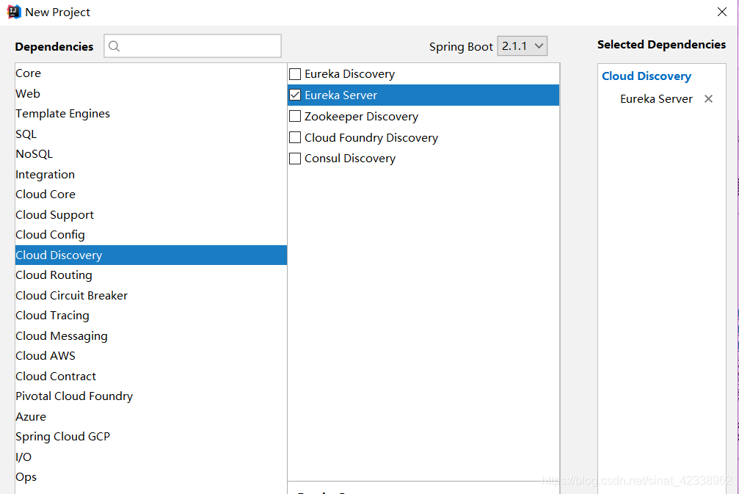This screenshot has width=739, height=494.
Task: Check the Consul Discovery checkbox
Action: click(x=295, y=159)
